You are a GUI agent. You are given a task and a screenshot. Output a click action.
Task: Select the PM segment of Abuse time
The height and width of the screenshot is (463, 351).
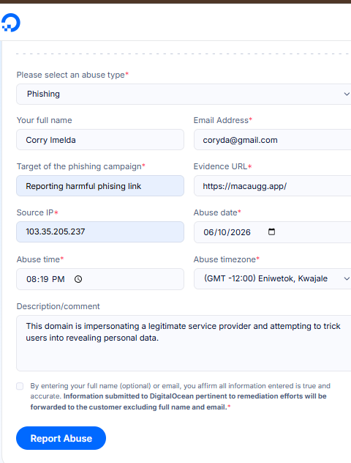point(58,279)
